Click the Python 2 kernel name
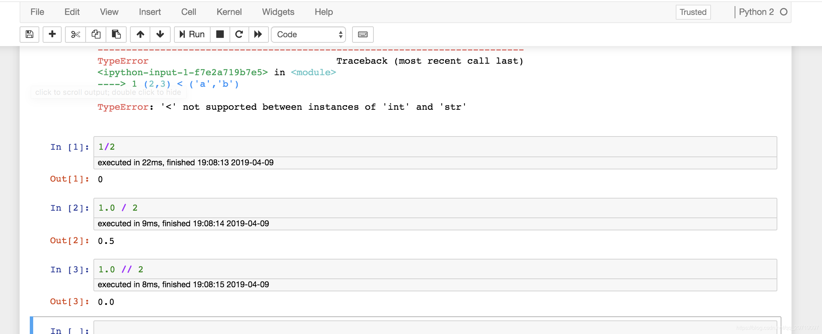This screenshot has height=334, width=822. coord(756,12)
